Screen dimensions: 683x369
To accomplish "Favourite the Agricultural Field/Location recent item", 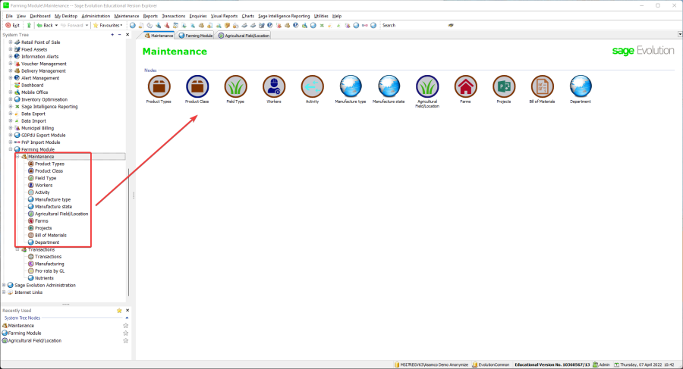I will coord(125,341).
